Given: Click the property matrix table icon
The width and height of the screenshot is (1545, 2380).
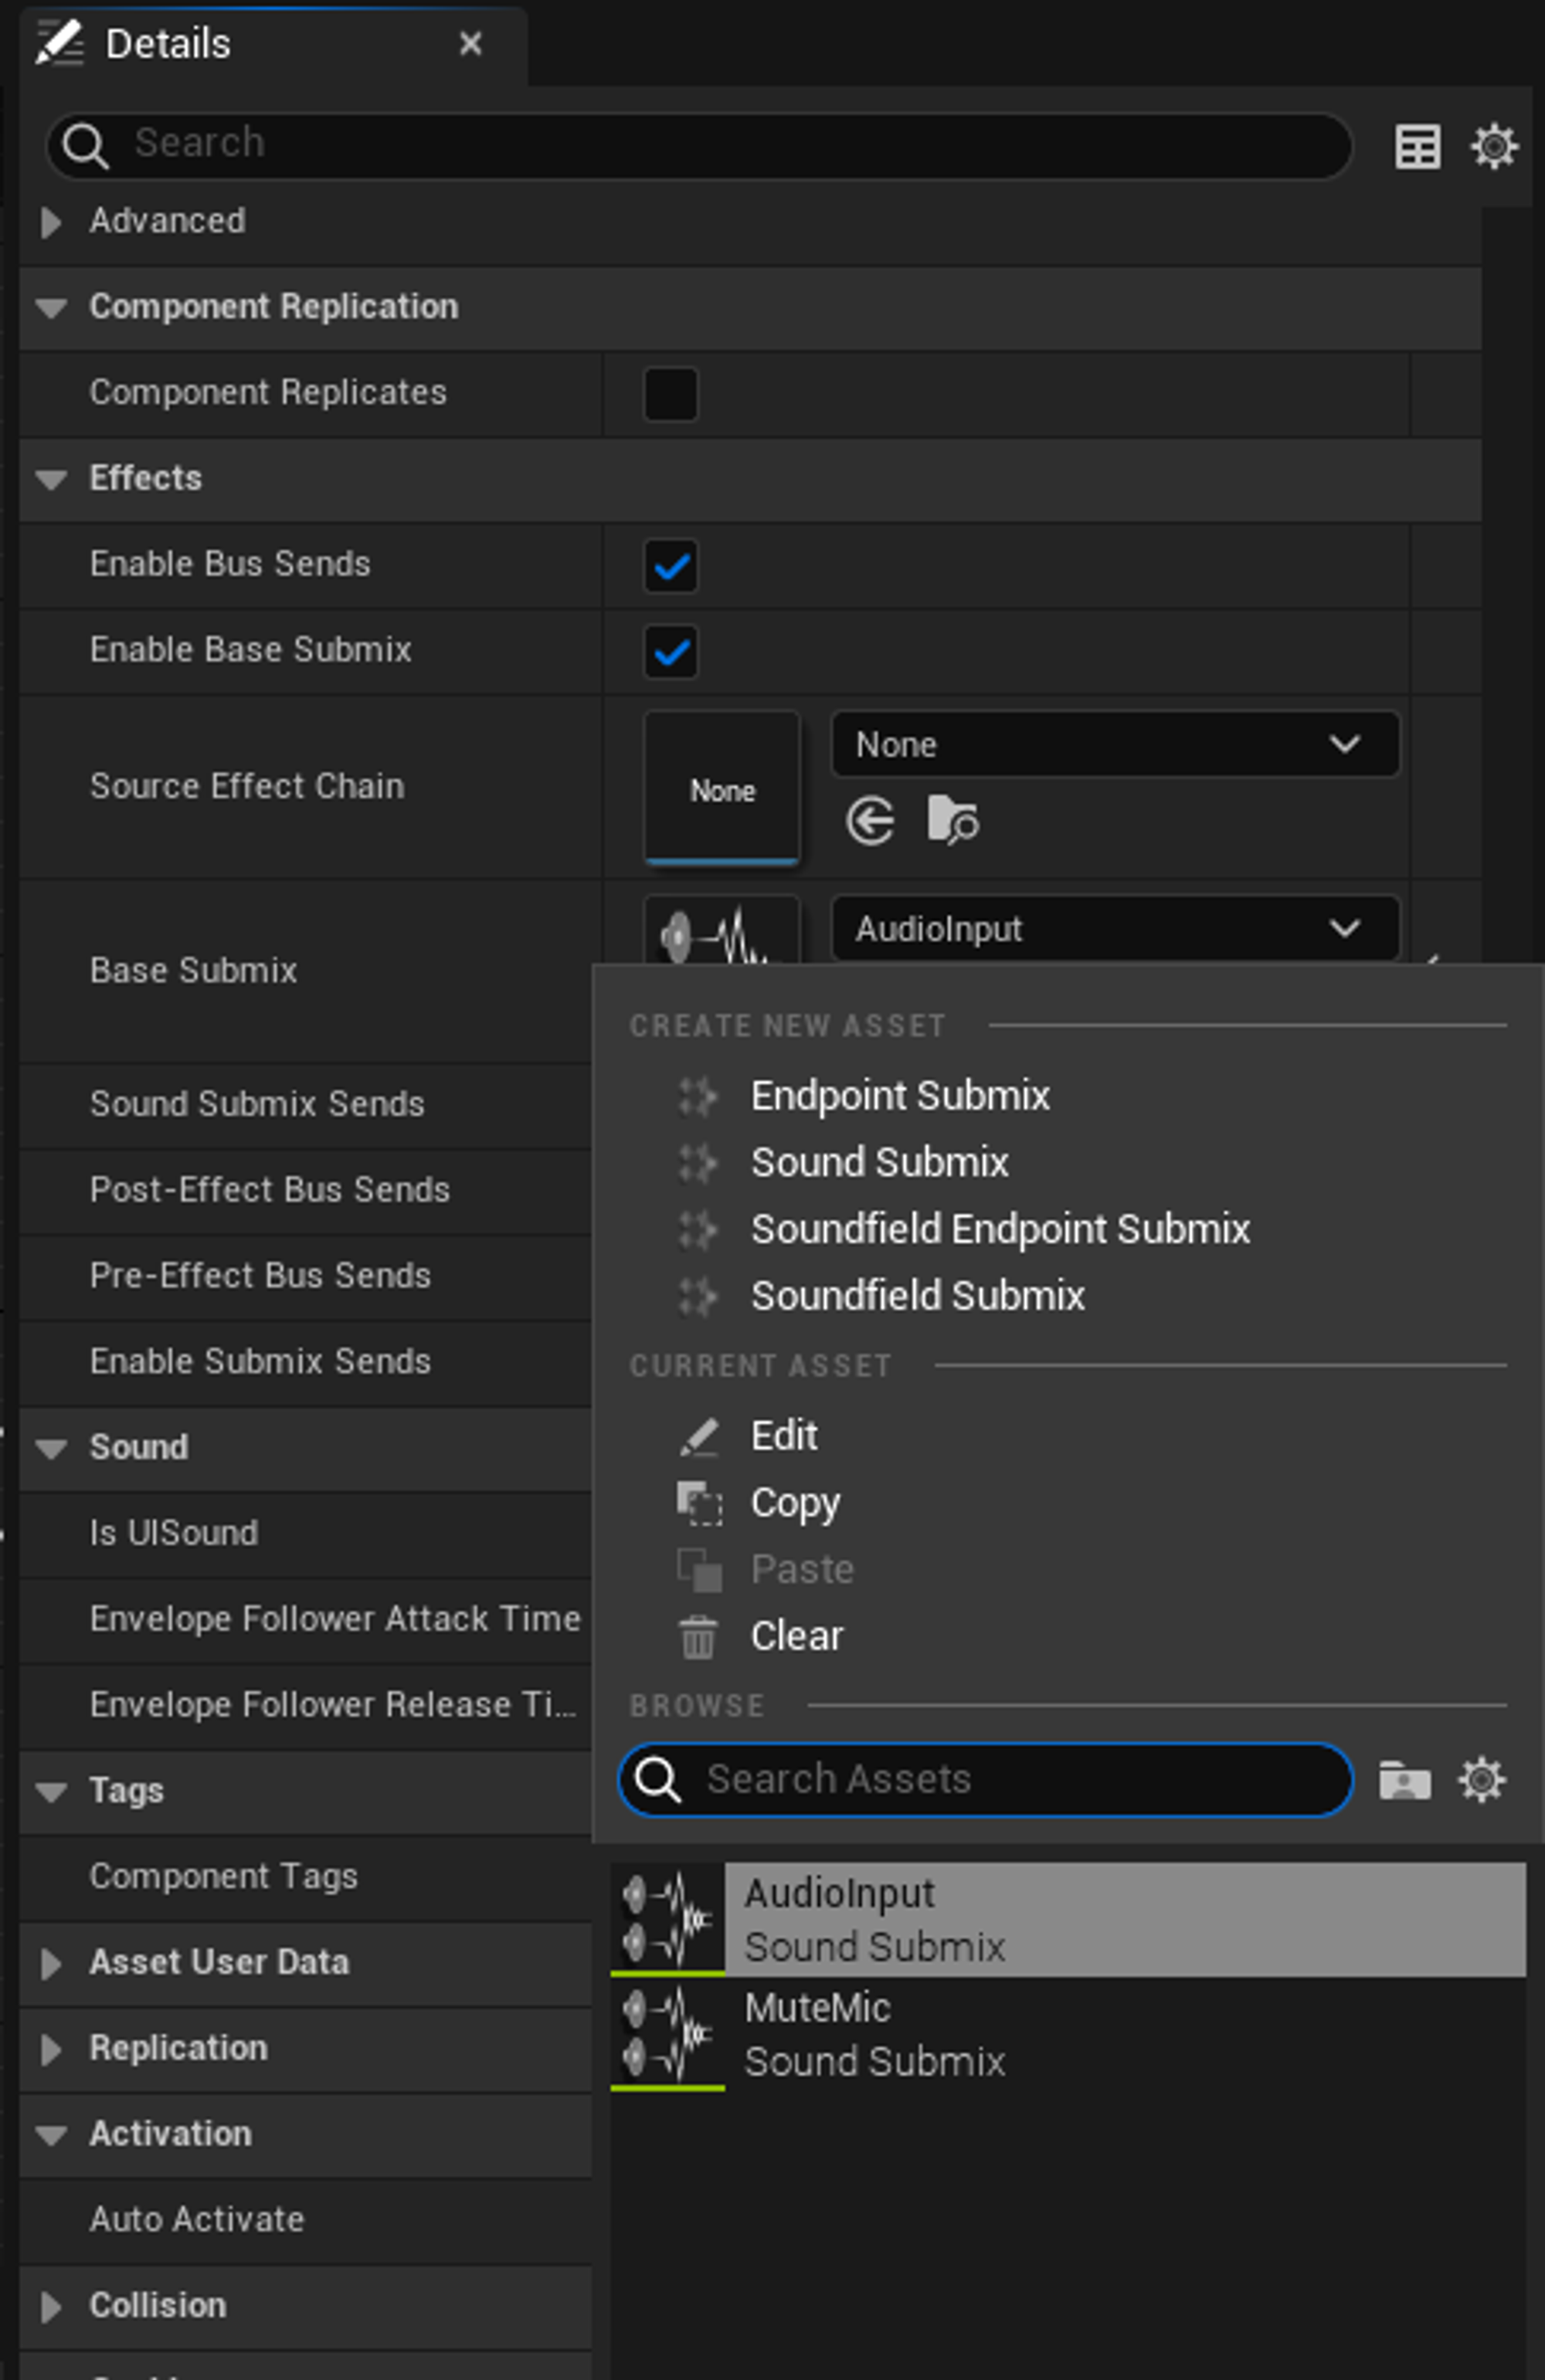Looking at the screenshot, I should coord(1417,147).
